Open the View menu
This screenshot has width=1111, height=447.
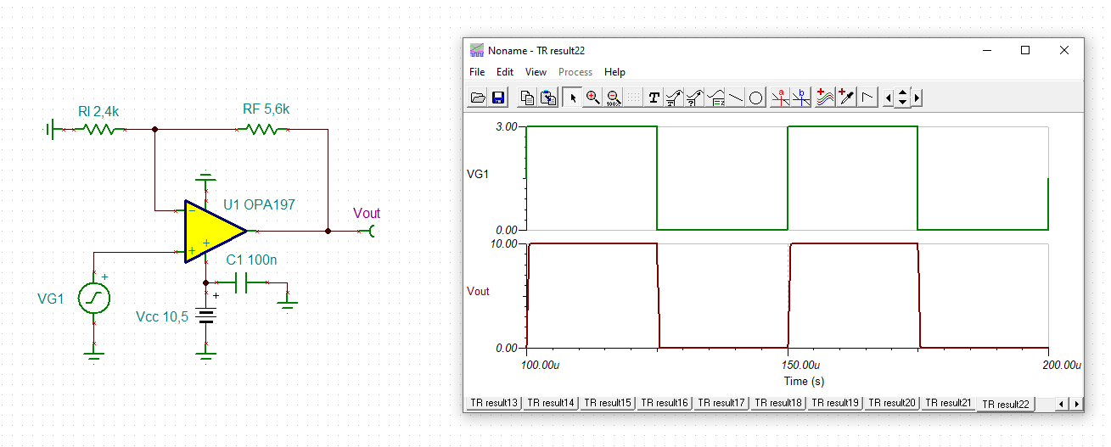536,72
